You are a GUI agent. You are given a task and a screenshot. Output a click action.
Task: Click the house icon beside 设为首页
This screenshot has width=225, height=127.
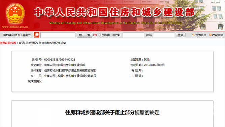pos(193,35)
